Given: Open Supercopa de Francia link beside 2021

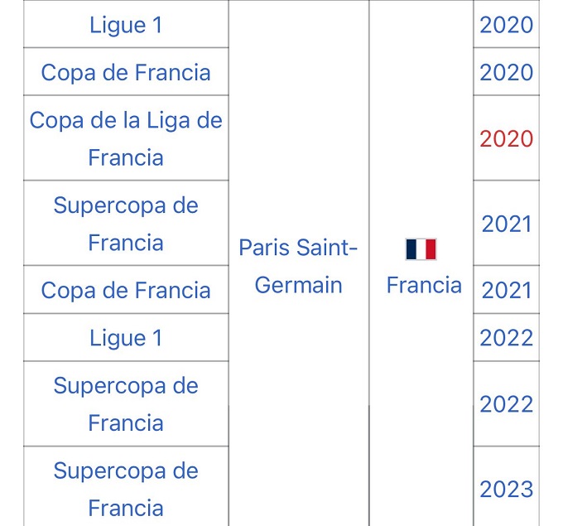Looking at the screenshot, I should tap(126, 224).
